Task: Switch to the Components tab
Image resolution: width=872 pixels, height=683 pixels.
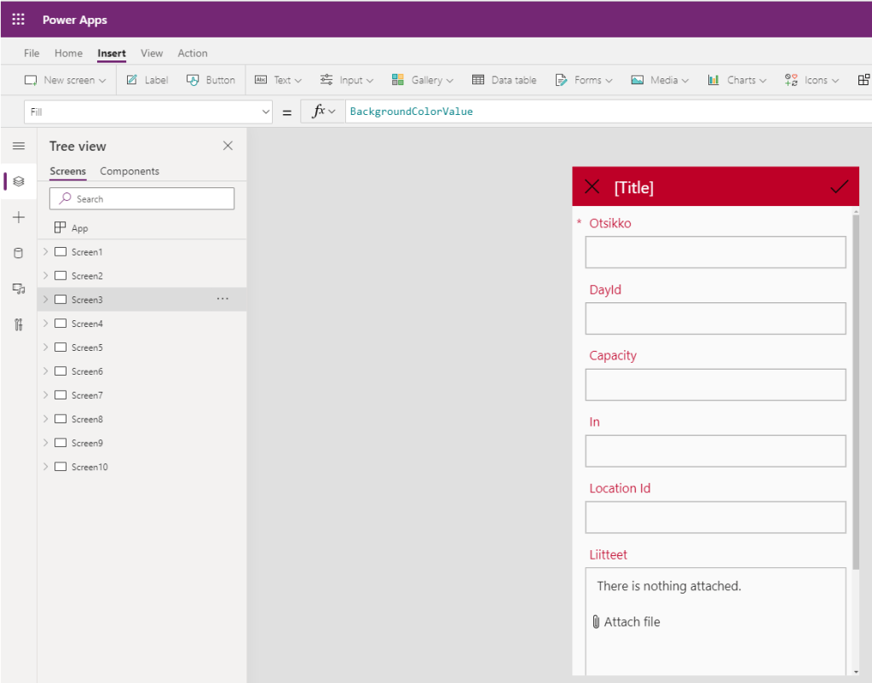Action: [130, 171]
